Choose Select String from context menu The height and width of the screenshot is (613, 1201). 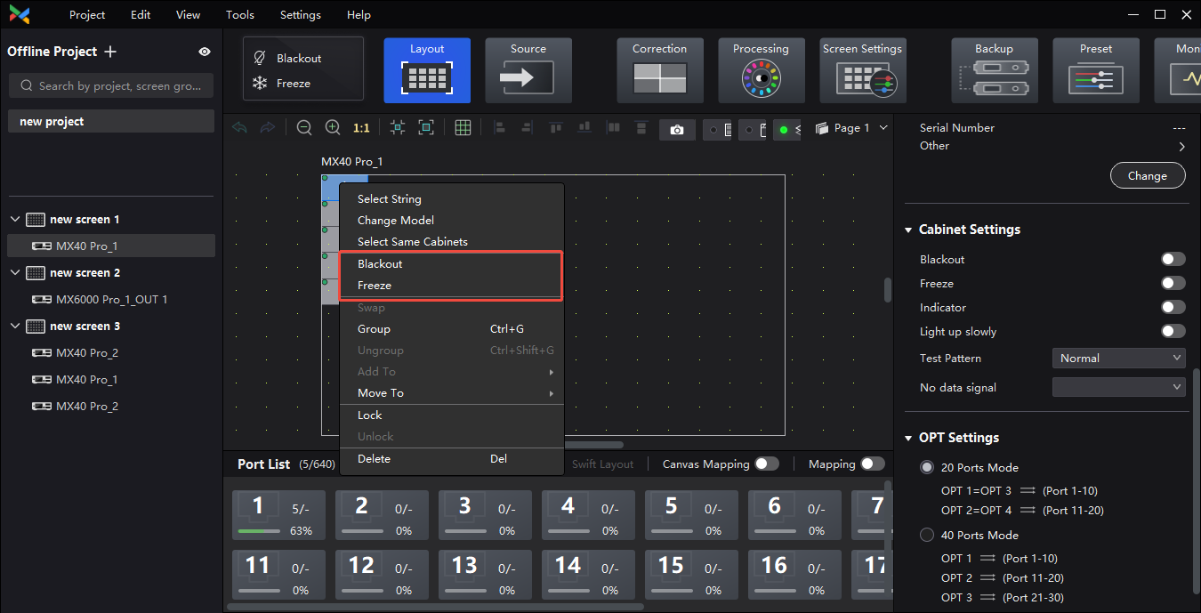pos(452,198)
